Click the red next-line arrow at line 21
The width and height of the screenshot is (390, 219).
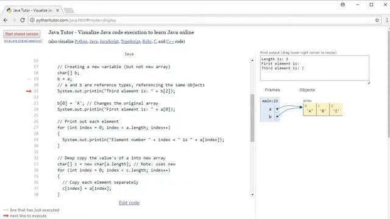point(29,91)
